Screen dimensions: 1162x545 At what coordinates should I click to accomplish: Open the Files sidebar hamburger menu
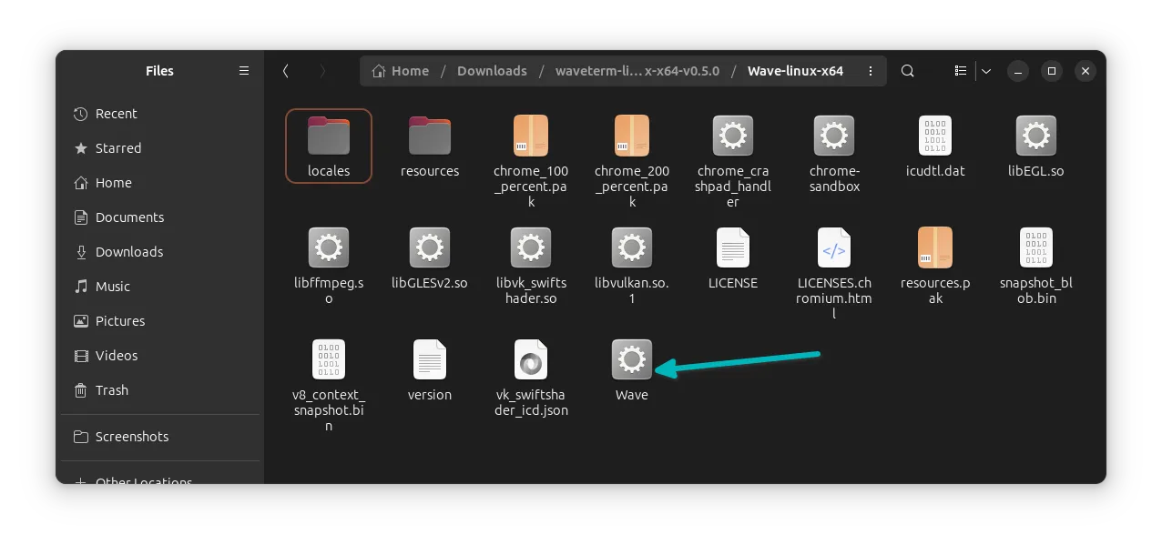click(x=243, y=71)
